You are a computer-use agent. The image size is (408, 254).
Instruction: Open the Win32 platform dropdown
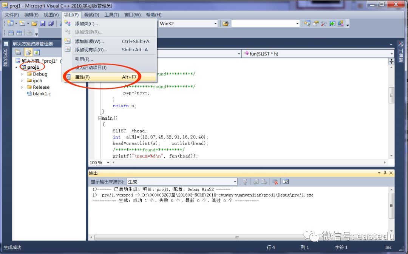pyautogui.click(x=215, y=24)
